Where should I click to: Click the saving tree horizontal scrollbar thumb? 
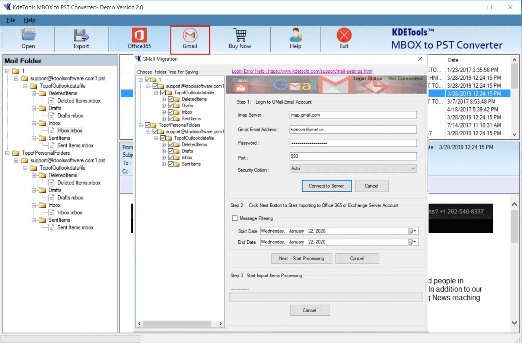(x=177, y=324)
